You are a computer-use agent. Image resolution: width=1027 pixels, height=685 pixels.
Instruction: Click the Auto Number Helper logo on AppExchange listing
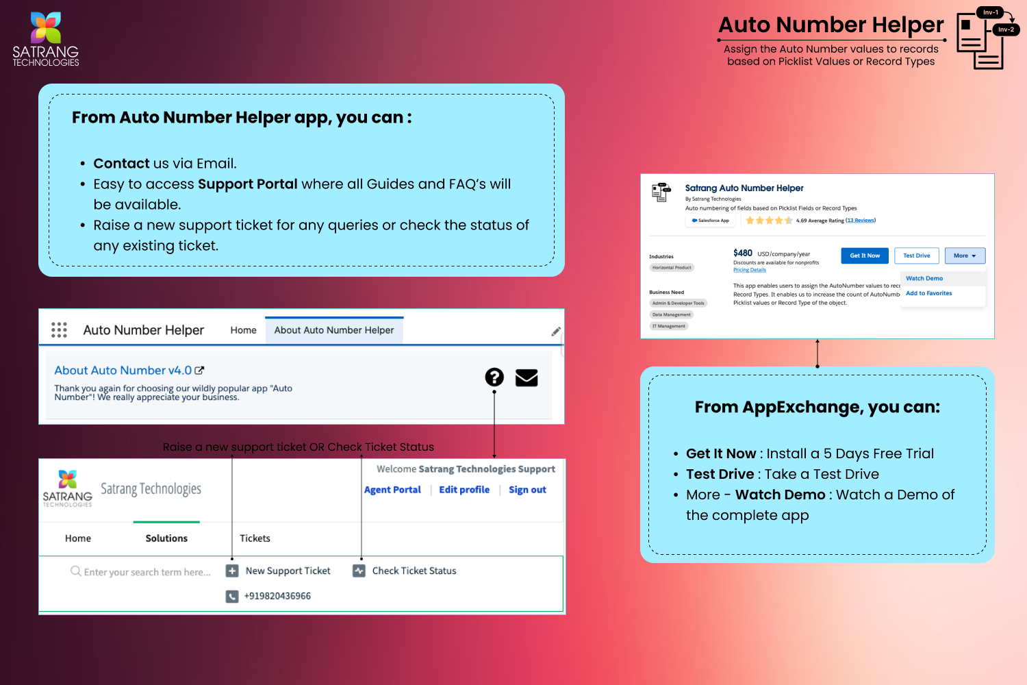(661, 192)
